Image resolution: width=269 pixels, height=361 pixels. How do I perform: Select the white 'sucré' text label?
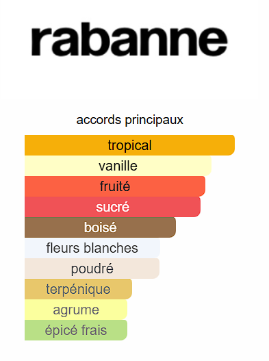click(112, 207)
